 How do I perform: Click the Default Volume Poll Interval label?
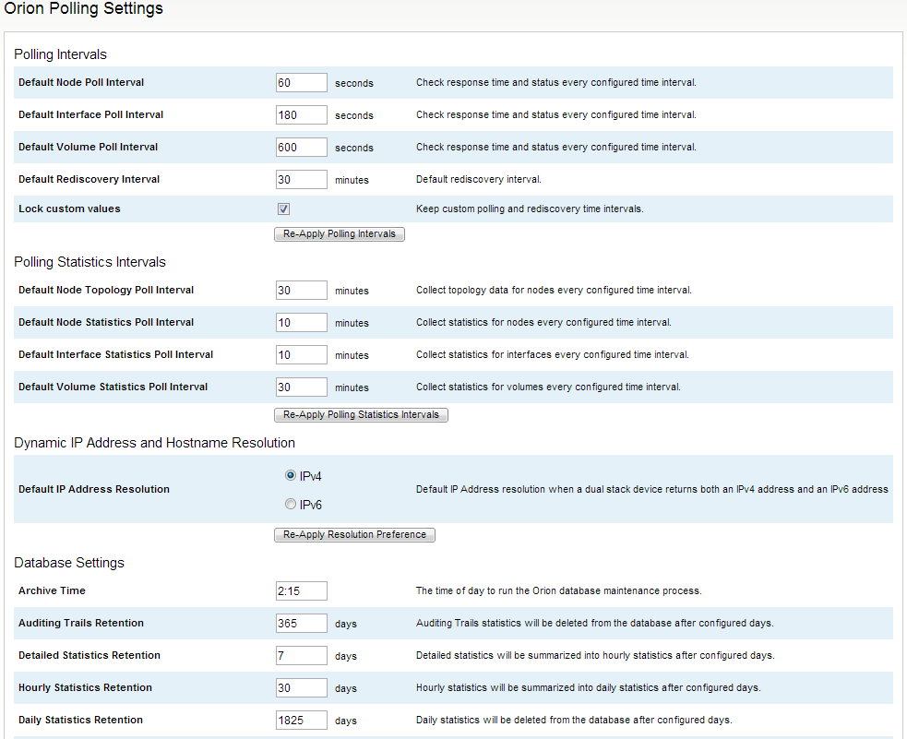click(88, 147)
